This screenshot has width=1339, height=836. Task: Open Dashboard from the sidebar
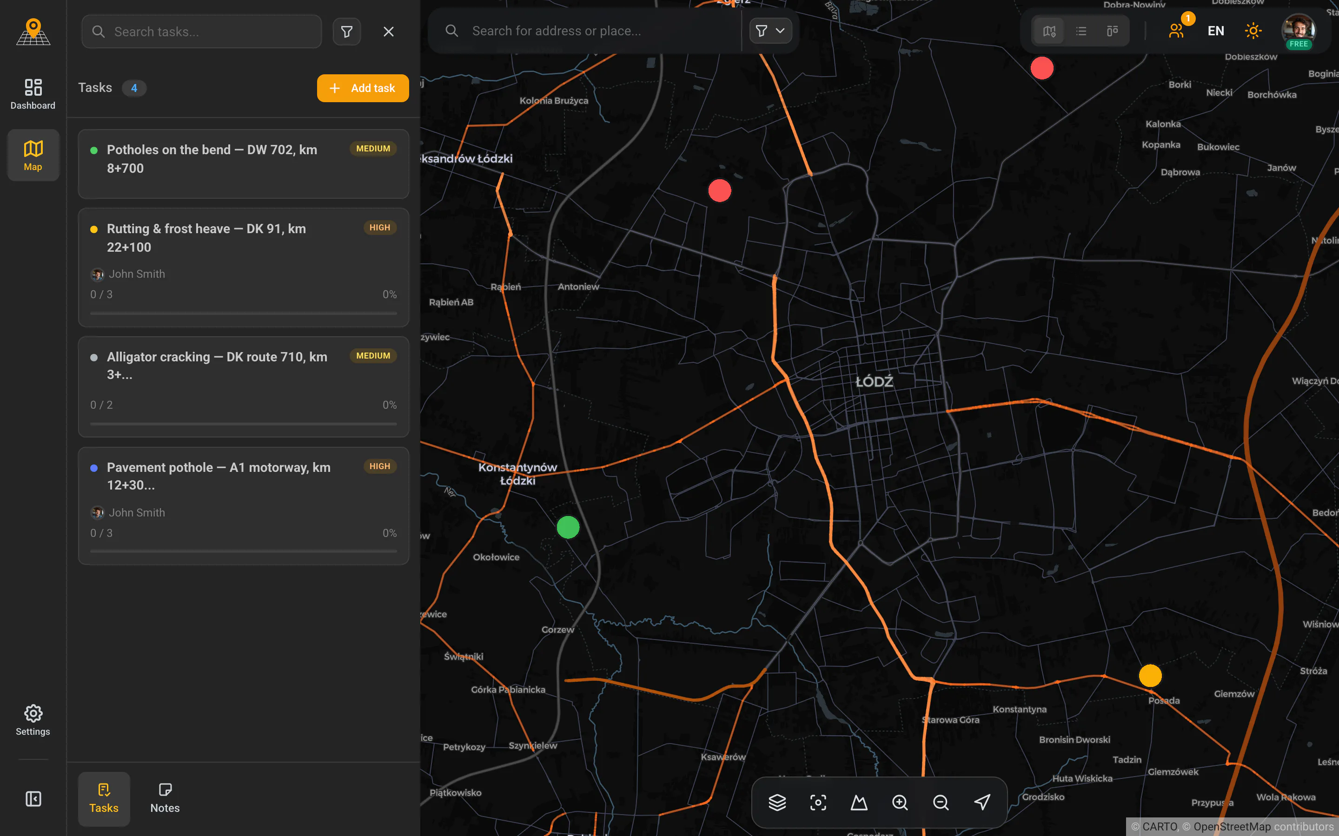click(x=33, y=93)
